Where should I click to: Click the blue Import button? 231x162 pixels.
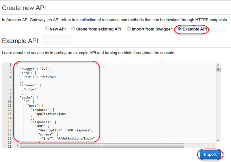(x=210, y=155)
